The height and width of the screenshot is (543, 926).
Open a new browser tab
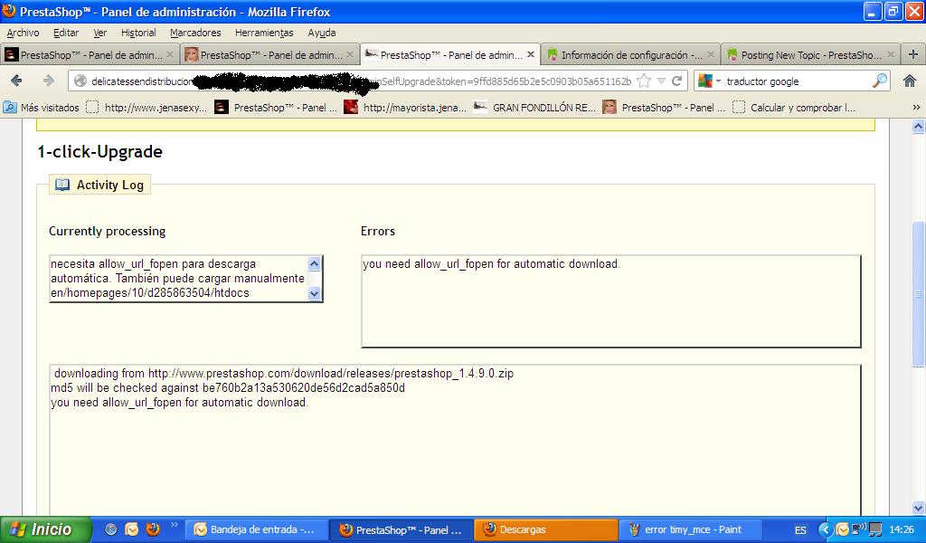(x=913, y=54)
